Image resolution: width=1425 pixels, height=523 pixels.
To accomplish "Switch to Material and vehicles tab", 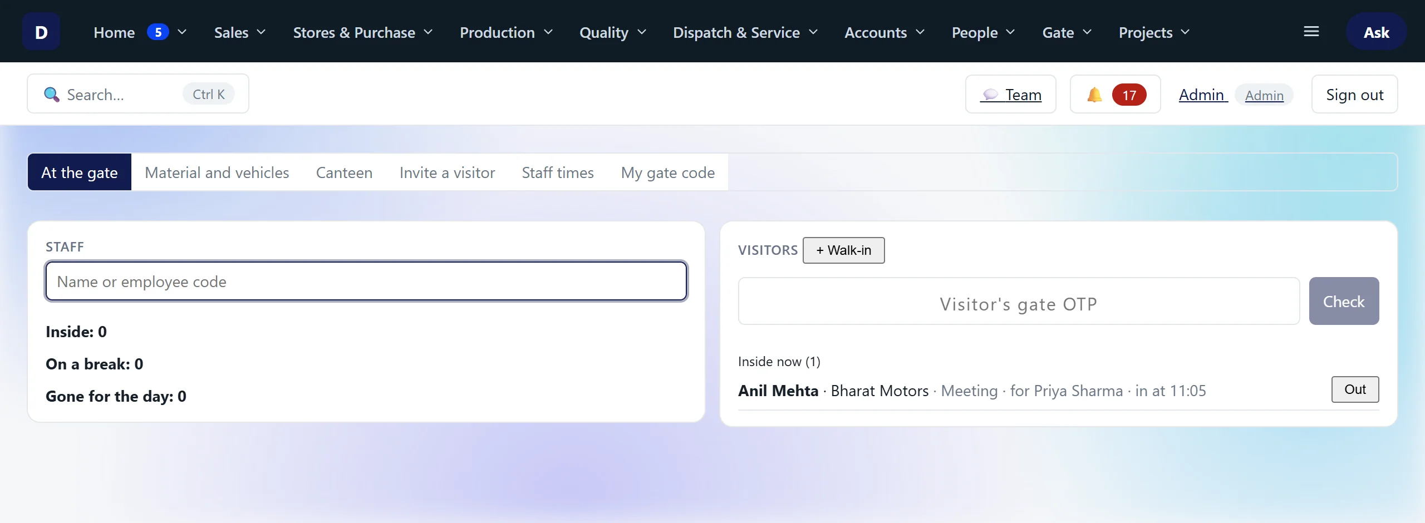I will [x=217, y=172].
